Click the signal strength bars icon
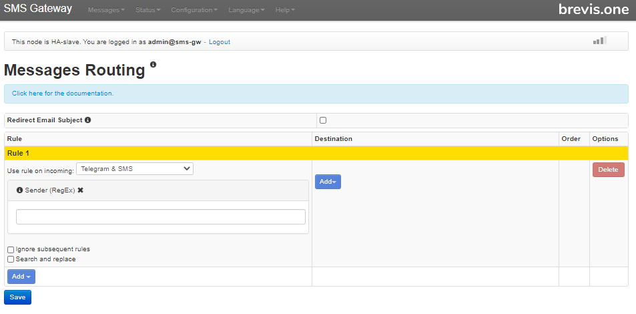The width and height of the screenshot is (636, 314). (599, 41)
